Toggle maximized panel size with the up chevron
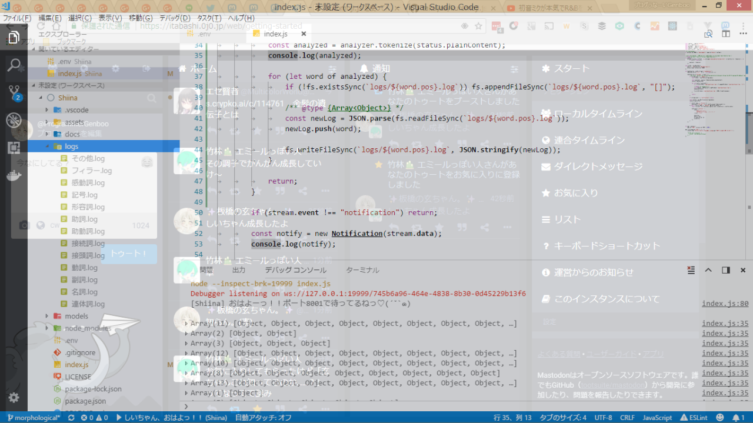Screen dimensions: 753x423 (x=708, y=270)
